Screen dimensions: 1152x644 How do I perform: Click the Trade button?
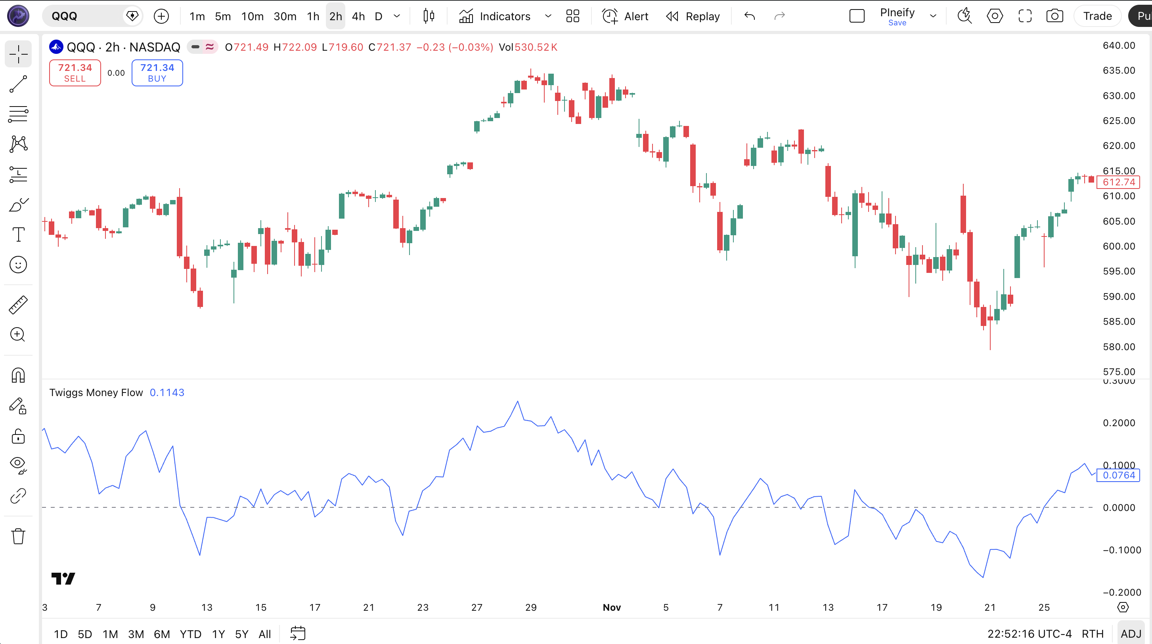tap(1097, 16)
